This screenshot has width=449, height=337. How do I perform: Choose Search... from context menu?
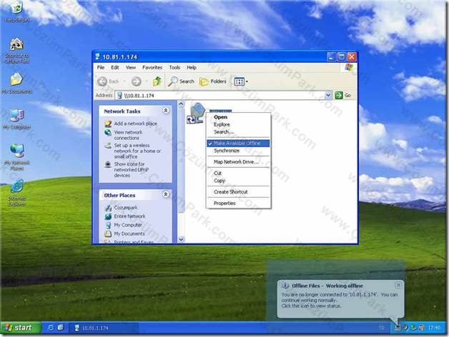coord(238,132)
